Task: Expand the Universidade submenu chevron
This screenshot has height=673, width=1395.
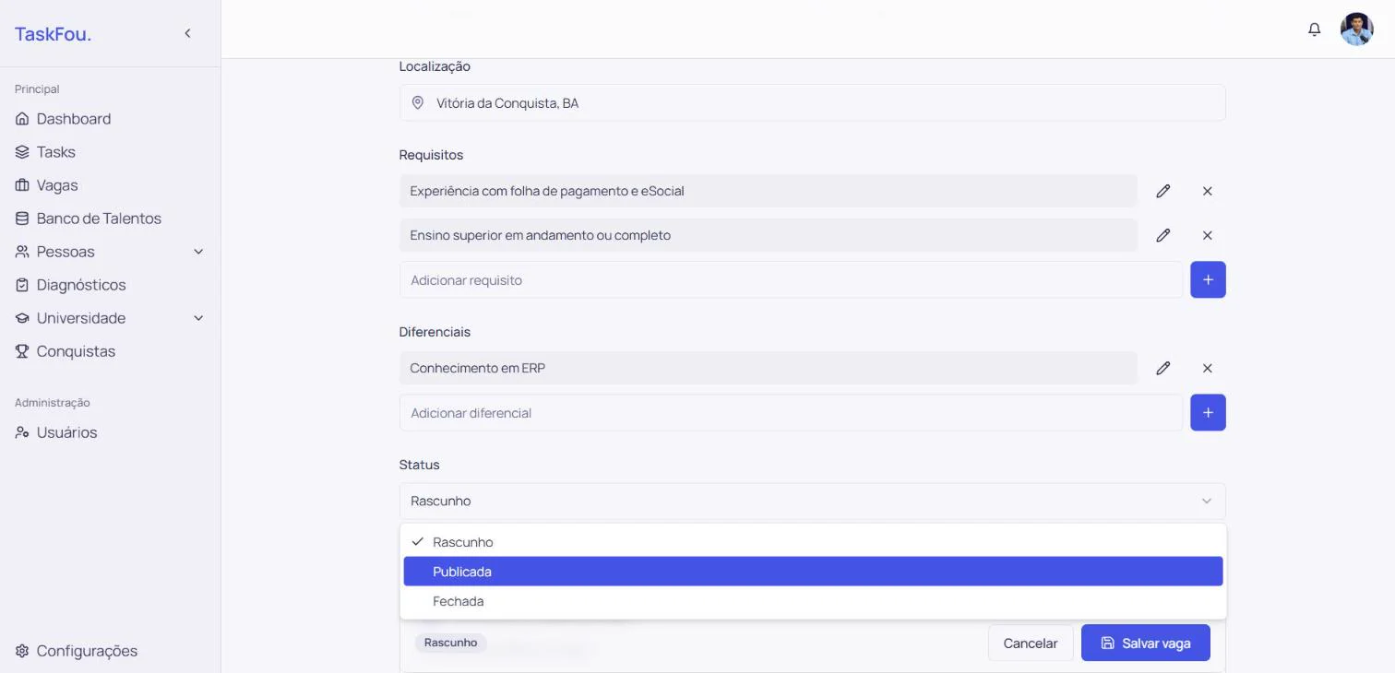Action: point(198,318)
